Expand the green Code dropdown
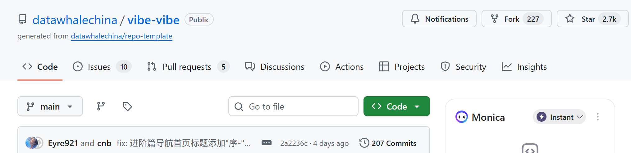 pyautogui.click(x=396, y=106)
